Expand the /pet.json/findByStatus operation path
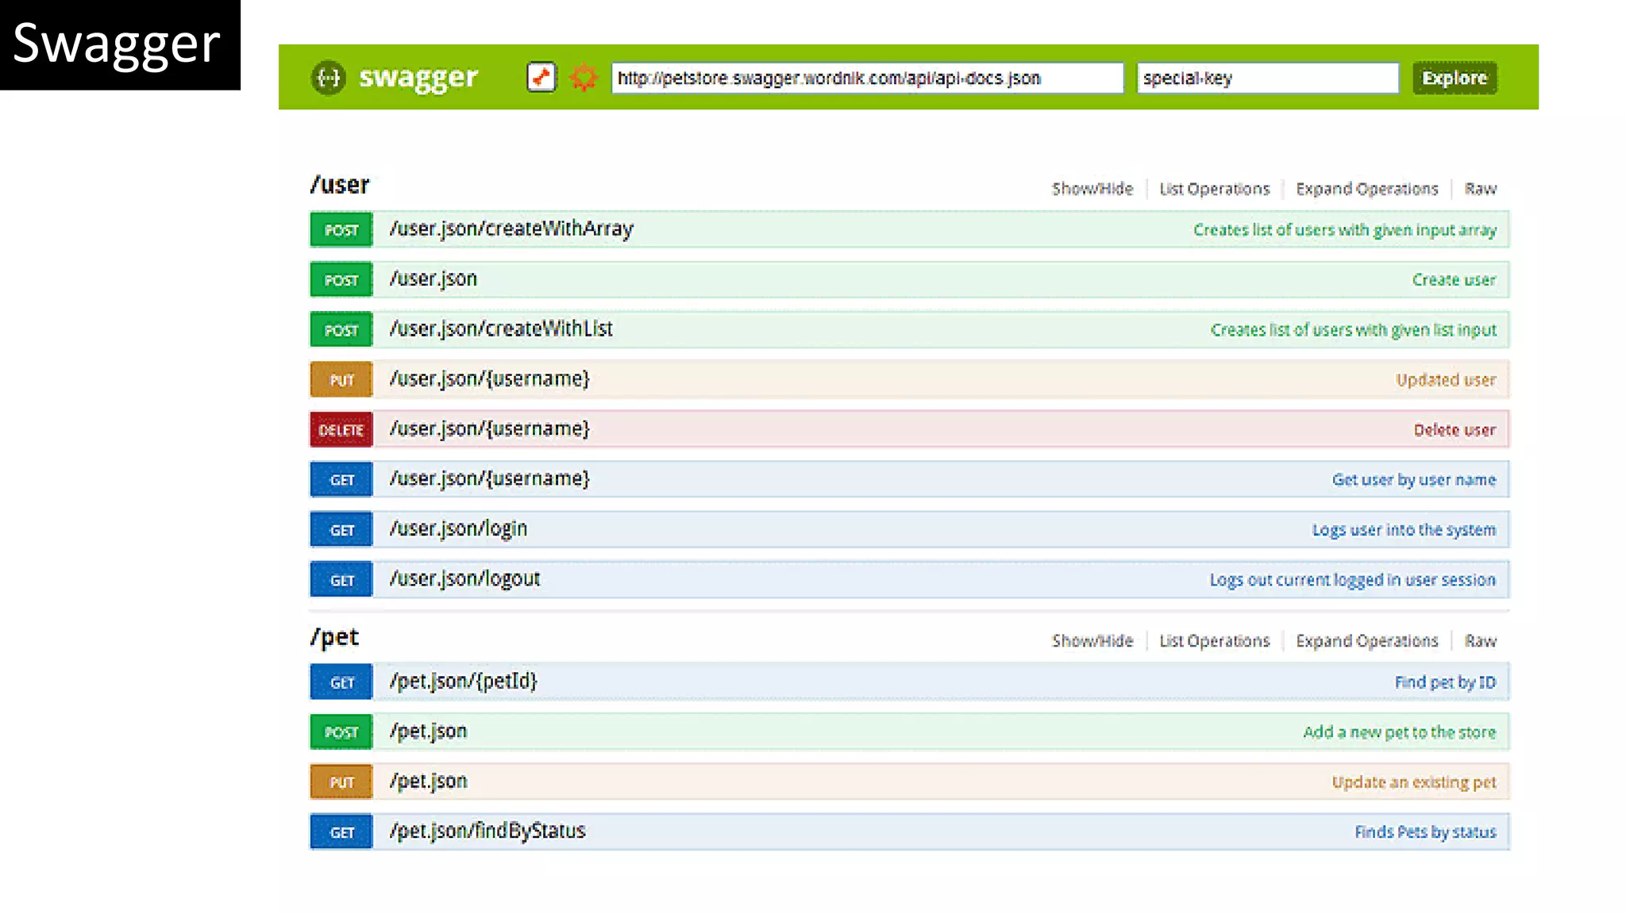The width and height of the screenshot is (1626, 914). pos(487,831)
